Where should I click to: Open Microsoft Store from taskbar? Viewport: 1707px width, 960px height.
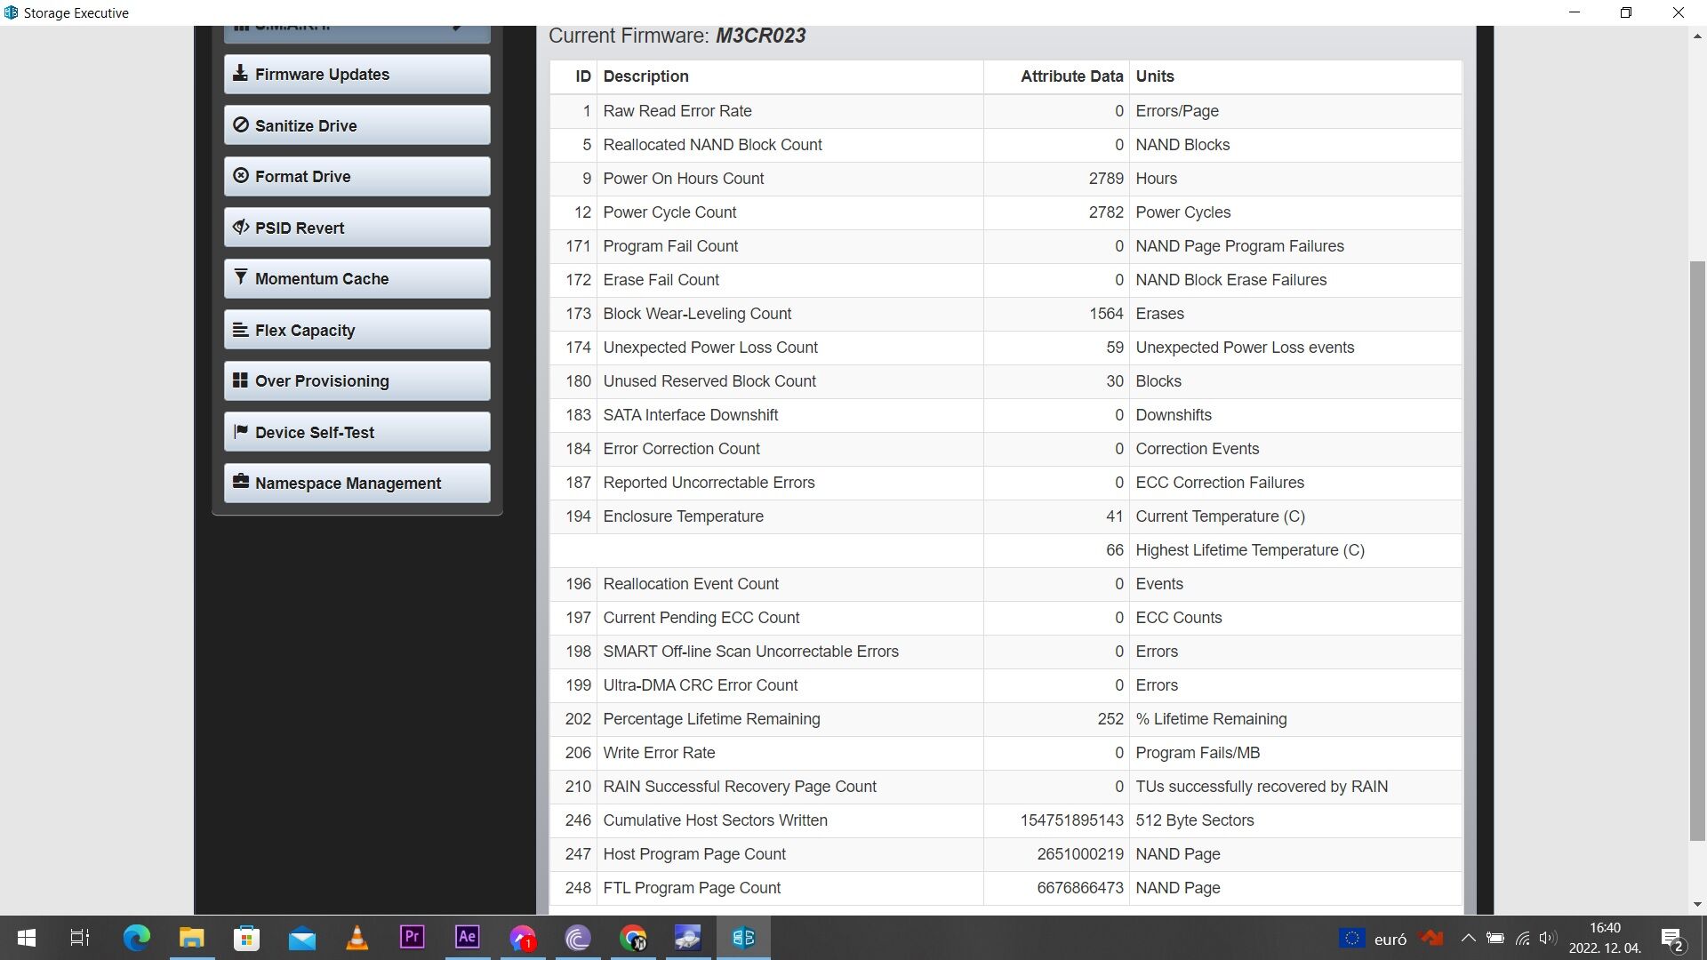coord(246,938)
